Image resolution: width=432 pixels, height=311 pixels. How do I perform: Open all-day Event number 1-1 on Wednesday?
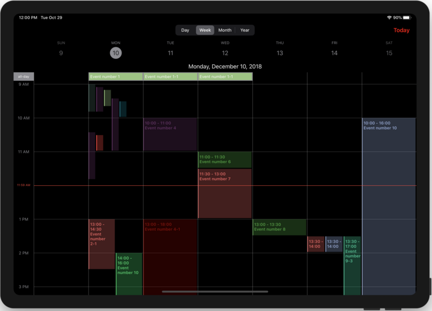(x=225, y=77)
